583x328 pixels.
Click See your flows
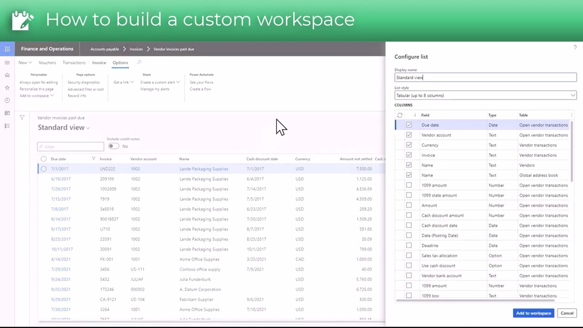pyautogui.click(x=201, y=82)
